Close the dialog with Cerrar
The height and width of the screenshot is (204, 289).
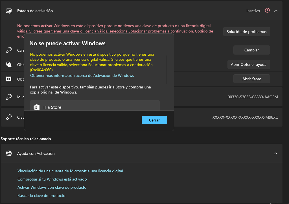(154, 120)
